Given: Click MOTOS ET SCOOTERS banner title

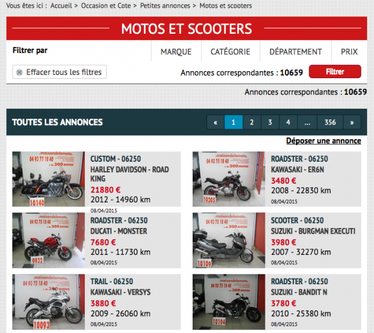Looking at the screenshot, I should point(186,29).
